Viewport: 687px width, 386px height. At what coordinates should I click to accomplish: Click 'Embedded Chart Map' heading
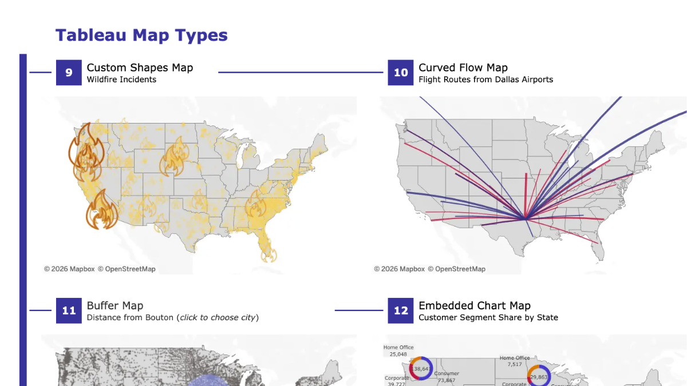(475, 306)
